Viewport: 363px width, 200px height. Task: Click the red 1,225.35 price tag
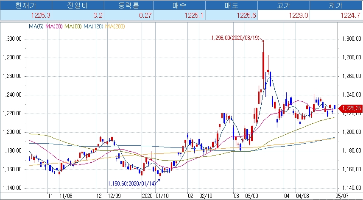[349, 108]
